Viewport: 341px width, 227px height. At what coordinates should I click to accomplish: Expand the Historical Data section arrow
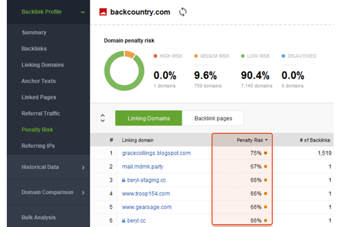tap(83, 167)
